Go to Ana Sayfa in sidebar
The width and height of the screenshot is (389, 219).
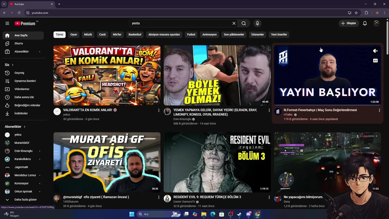click(23, 35)
